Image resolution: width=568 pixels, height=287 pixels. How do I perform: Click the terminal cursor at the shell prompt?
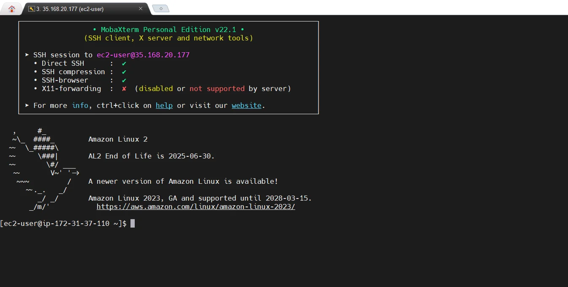click(133, 223)
